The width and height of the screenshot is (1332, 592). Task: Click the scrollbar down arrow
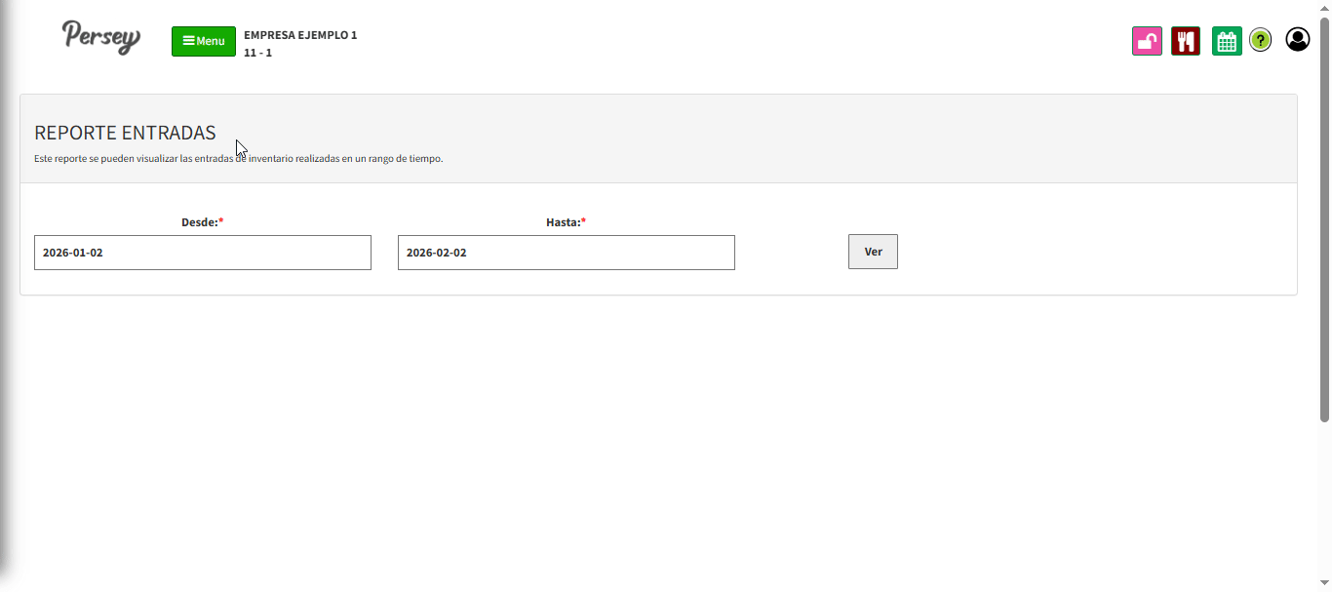tap(1324, 583)
